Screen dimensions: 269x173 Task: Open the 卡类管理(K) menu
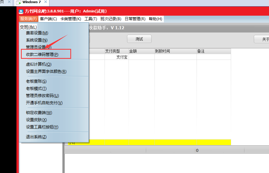click(71, 19)
